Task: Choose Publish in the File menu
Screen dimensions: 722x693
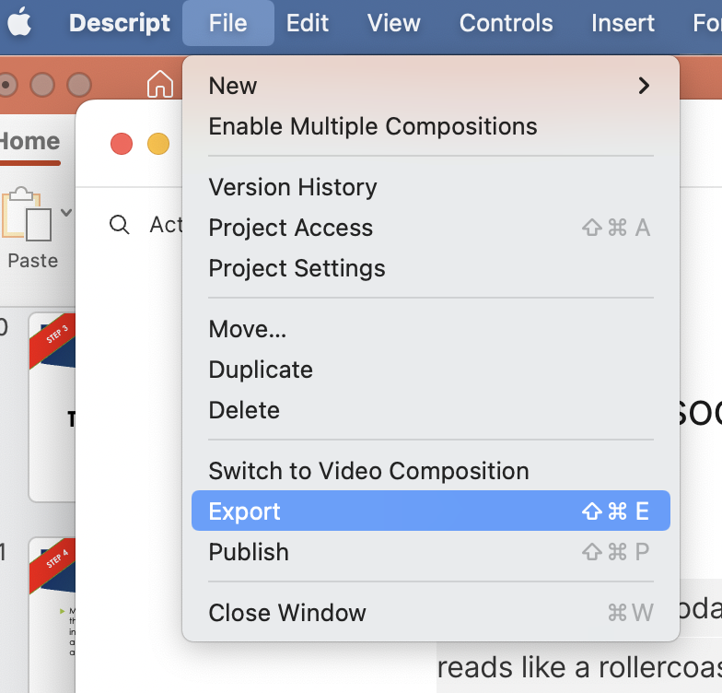Action: tap(249, 552)
